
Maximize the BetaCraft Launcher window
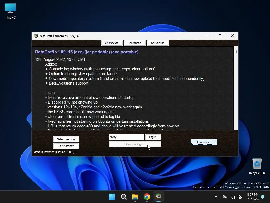pos(220,36)
